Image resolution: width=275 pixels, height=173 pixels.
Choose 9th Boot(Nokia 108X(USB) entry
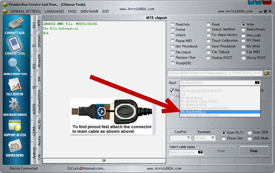pos(220,115)
